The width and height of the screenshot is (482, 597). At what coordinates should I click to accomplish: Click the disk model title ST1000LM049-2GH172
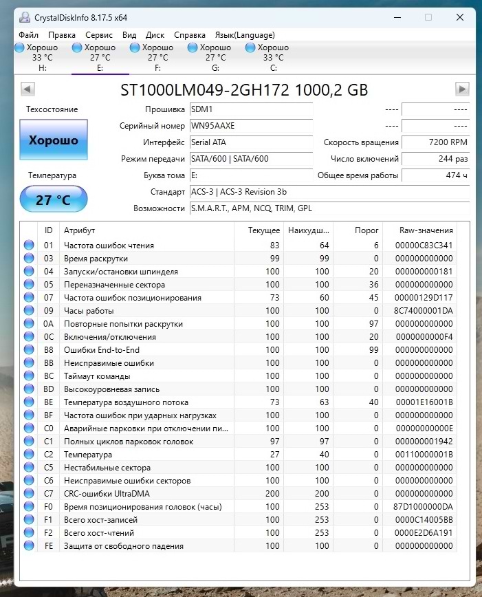click(244, 90)
